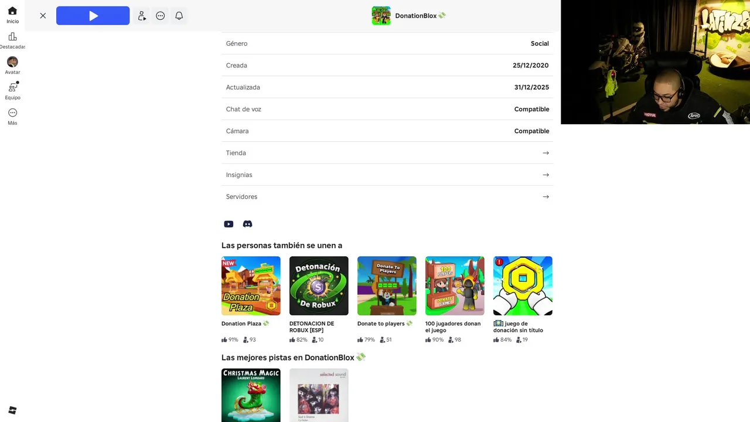Expand the Tienda row arrow
This screenshot has width=750, height=422.
click(x=546, y=153)
